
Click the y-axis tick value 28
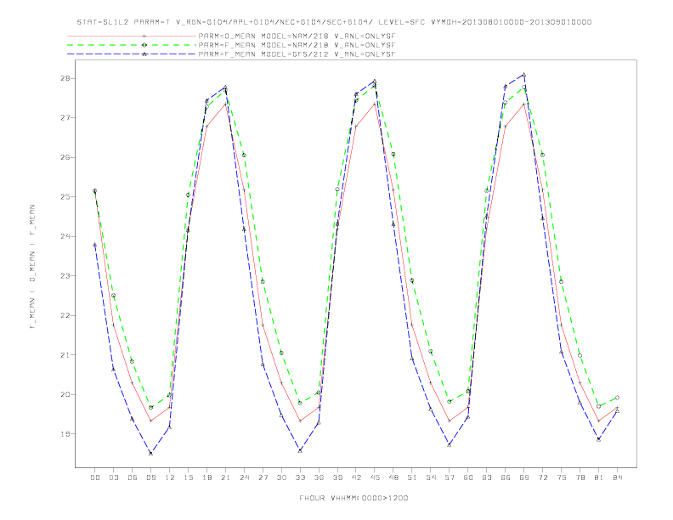[65, 78]
